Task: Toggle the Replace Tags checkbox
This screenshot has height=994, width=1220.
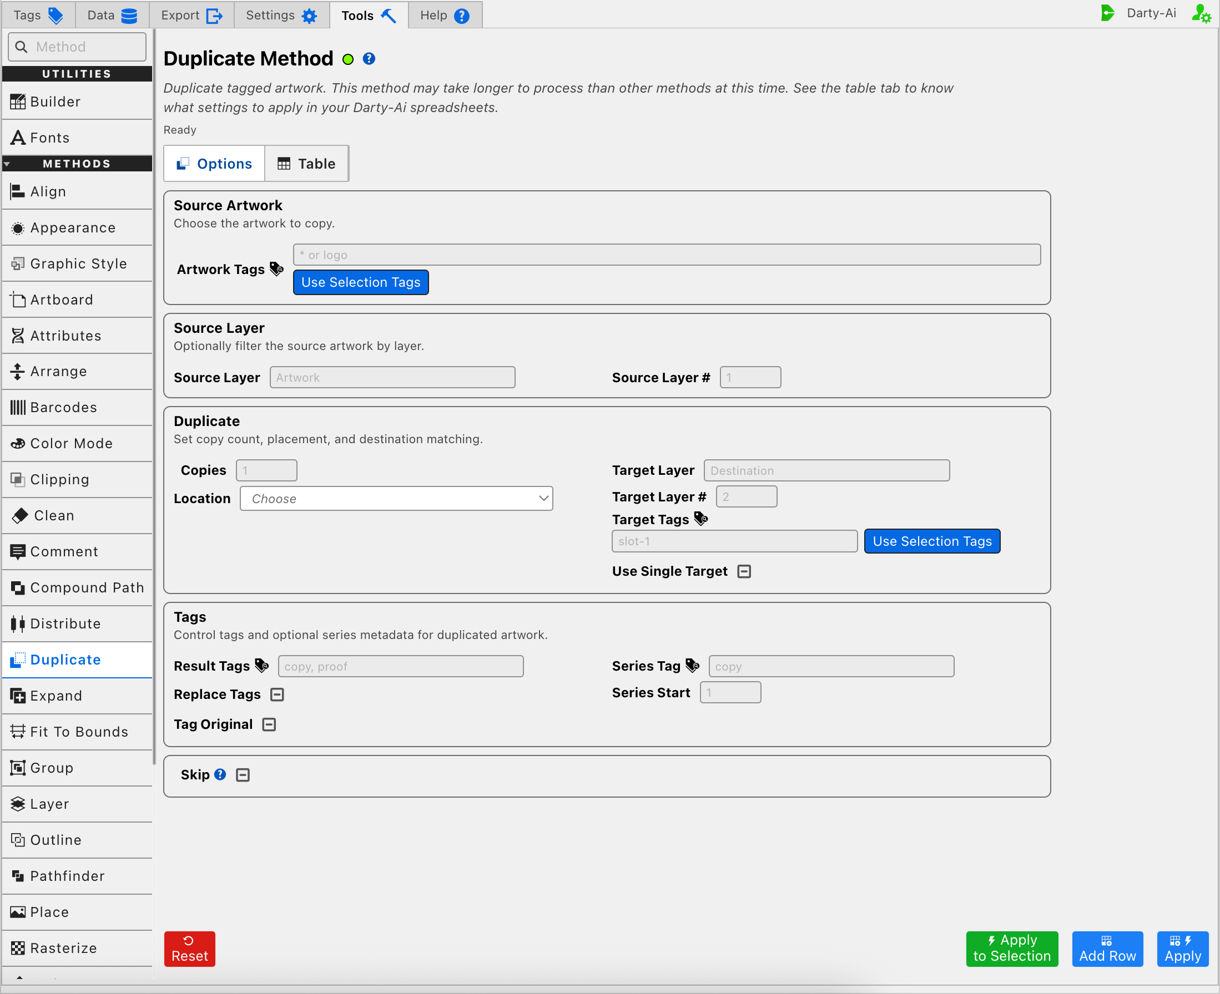Action: tap(278, 694)
